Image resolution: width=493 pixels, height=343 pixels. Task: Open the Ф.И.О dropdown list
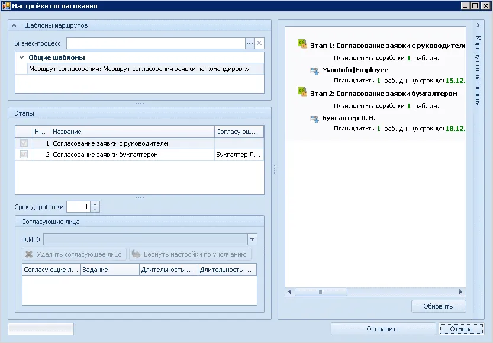click(x=253, y=239)
